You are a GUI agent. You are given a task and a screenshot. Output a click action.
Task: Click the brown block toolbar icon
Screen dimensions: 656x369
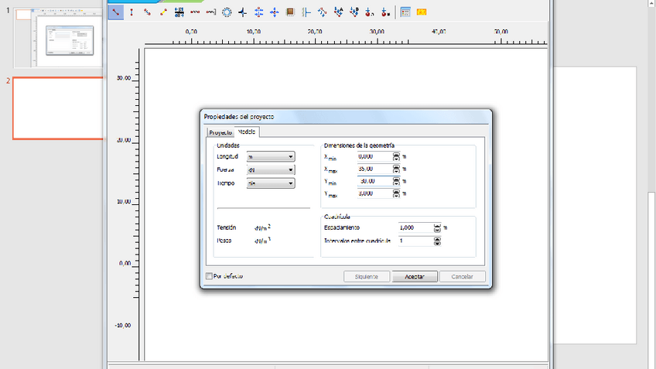pyautogui.click(x=290, y=12)
